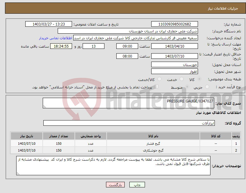Open the اطلاعات تماس خریدار link

click(55, 38)
